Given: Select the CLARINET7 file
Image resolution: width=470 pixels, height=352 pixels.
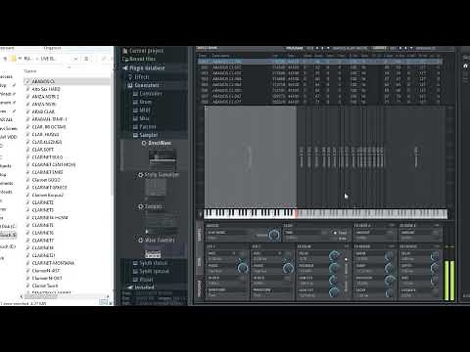Looking at the screenshot, I should pyautogui.click(x=43, y=241).
